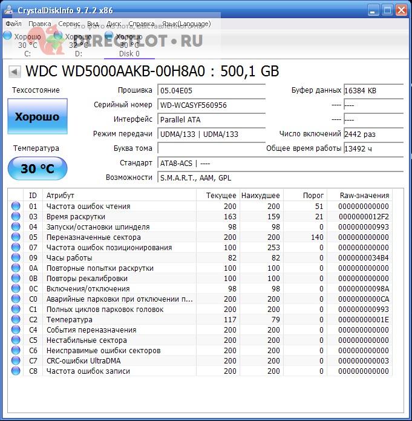Open the Диск menu
The width and height of the screenshot is (412, 421).
(114, 24)
